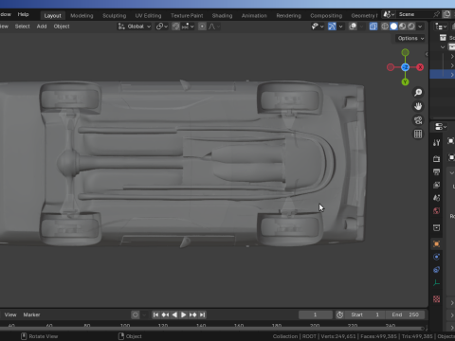Open the Object properties tab
The height and width of the screenshot is (341, 455).
[437, 243]
